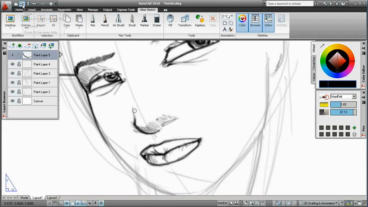The width and height of the screenshot is (368, 207).
Task: Pick the Eraser tool
Action: coord(157,21)
